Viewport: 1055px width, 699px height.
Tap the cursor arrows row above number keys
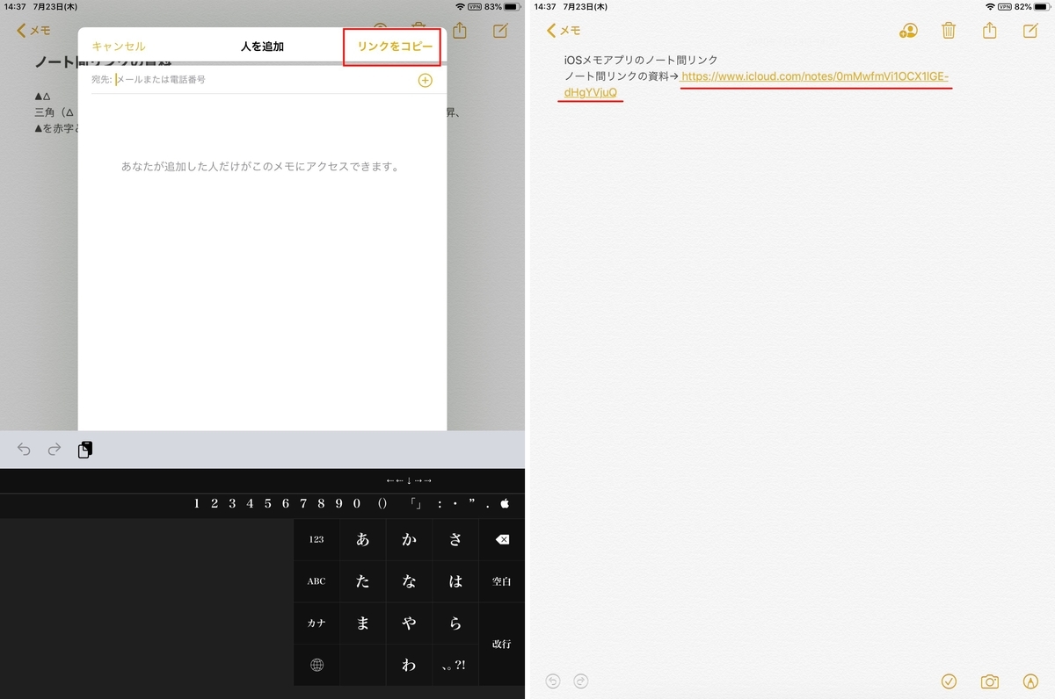coord(410,480)
